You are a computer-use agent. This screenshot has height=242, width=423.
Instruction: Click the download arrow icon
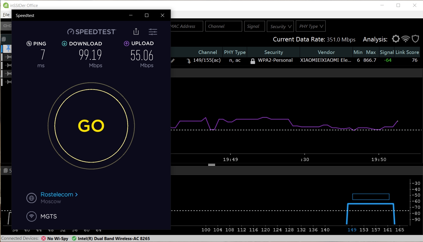point(64,43)
